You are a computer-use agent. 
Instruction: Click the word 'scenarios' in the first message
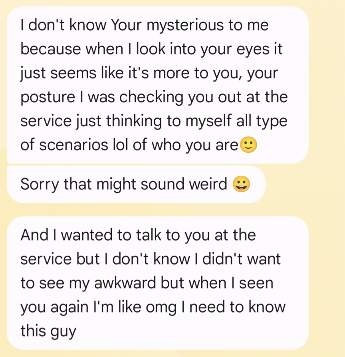[73, 145]
